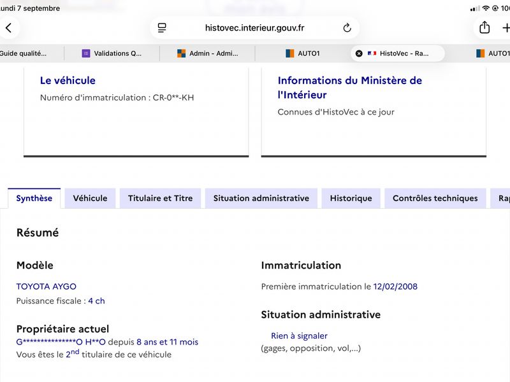Screen dimensions: 510x382
Task: Open the Guide qualité browser tab
Action: point(23,53)
